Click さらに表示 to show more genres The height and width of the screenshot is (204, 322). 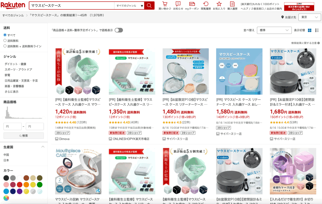click(x=12, y=92)
